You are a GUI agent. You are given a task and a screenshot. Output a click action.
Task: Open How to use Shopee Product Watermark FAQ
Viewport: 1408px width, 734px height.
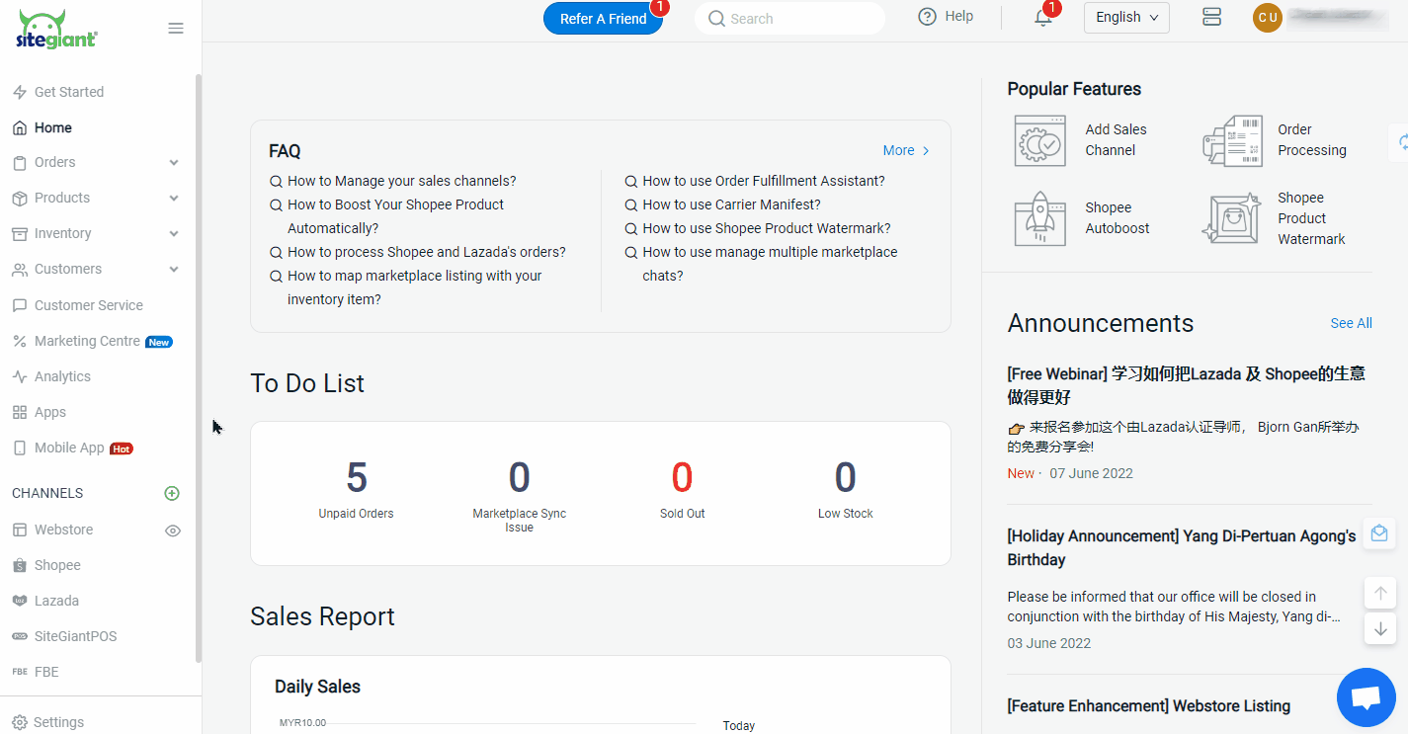[x=767, y=228]
